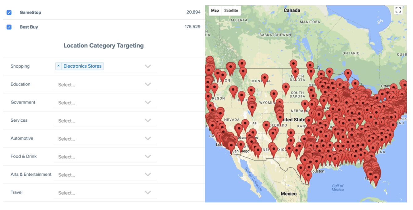Click the Best Buy location label
The height and width of the screenshot is (210, 413).
(x=29, y=27)
